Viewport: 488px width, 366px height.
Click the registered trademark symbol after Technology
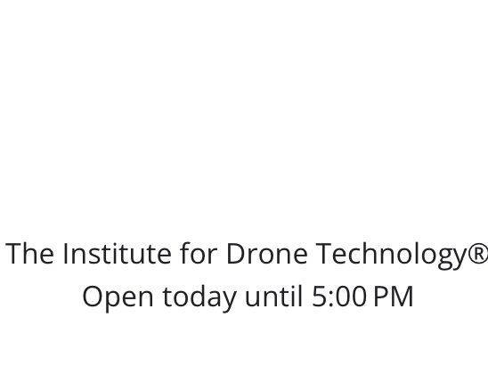click(477, 253)
